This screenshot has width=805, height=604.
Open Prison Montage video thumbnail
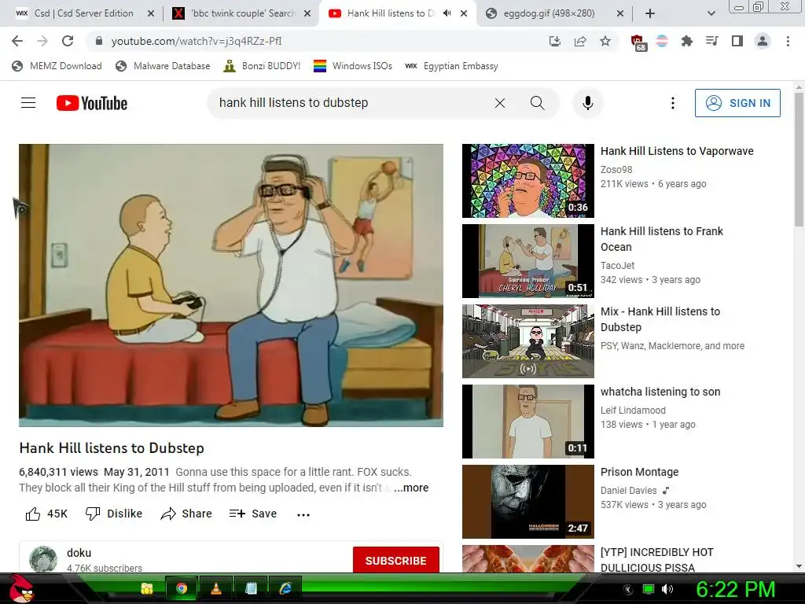pyautogui.click(x=527, y=502)
